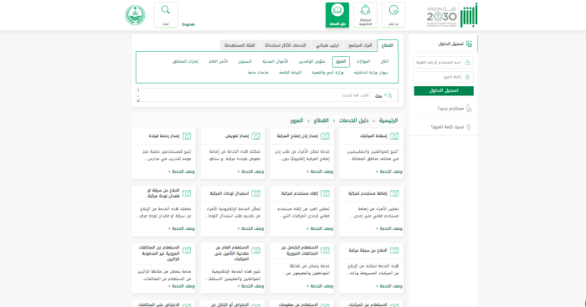Image resolution: width=586 pixels, height=307 pixels.
Task: Select the أفراد المجتمع tab
Action: pyautogui.click(x=360, y=45)
